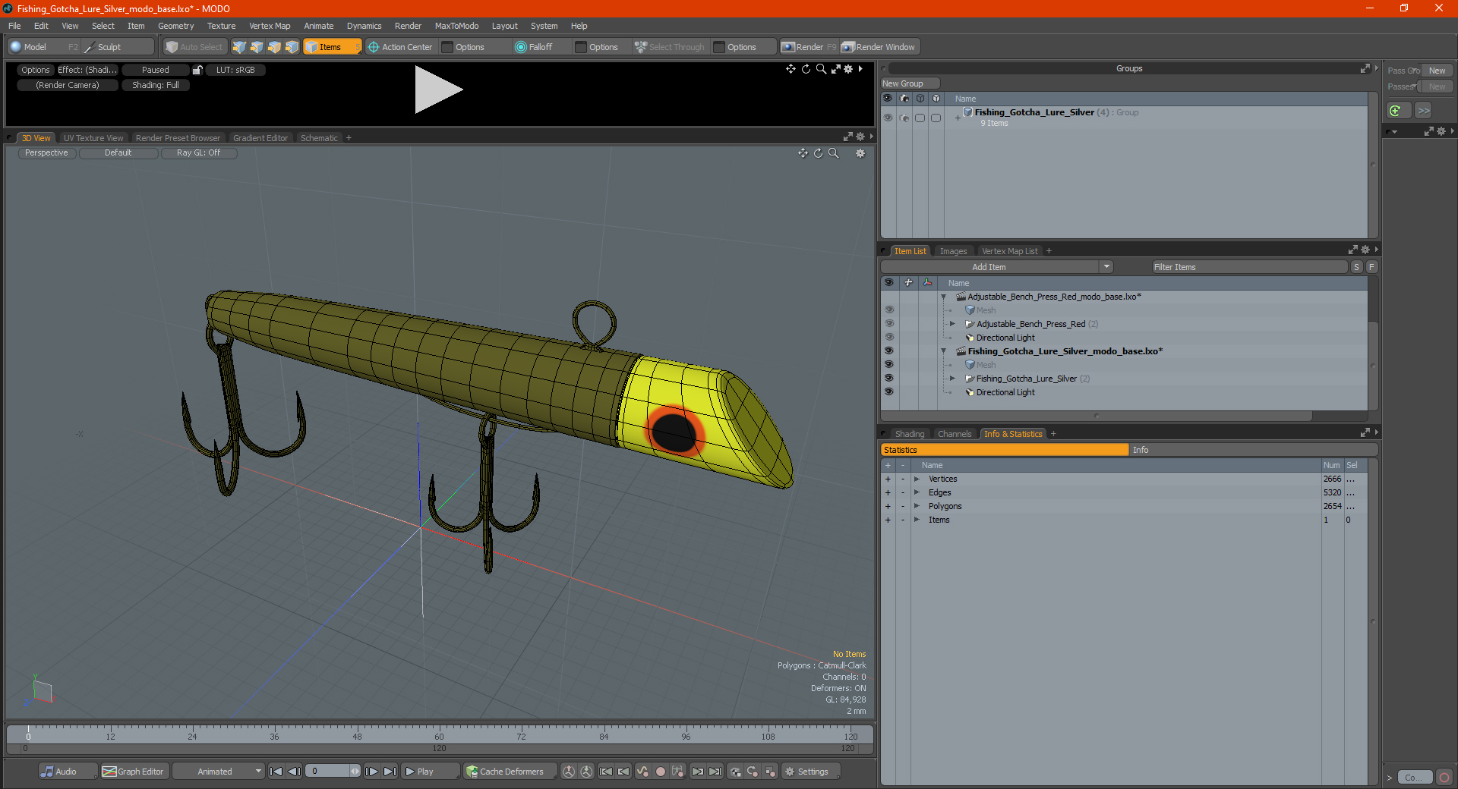Open the Animated keying dropdown
The height and width of the screenshot is (789, 1458).
(219, 772)
